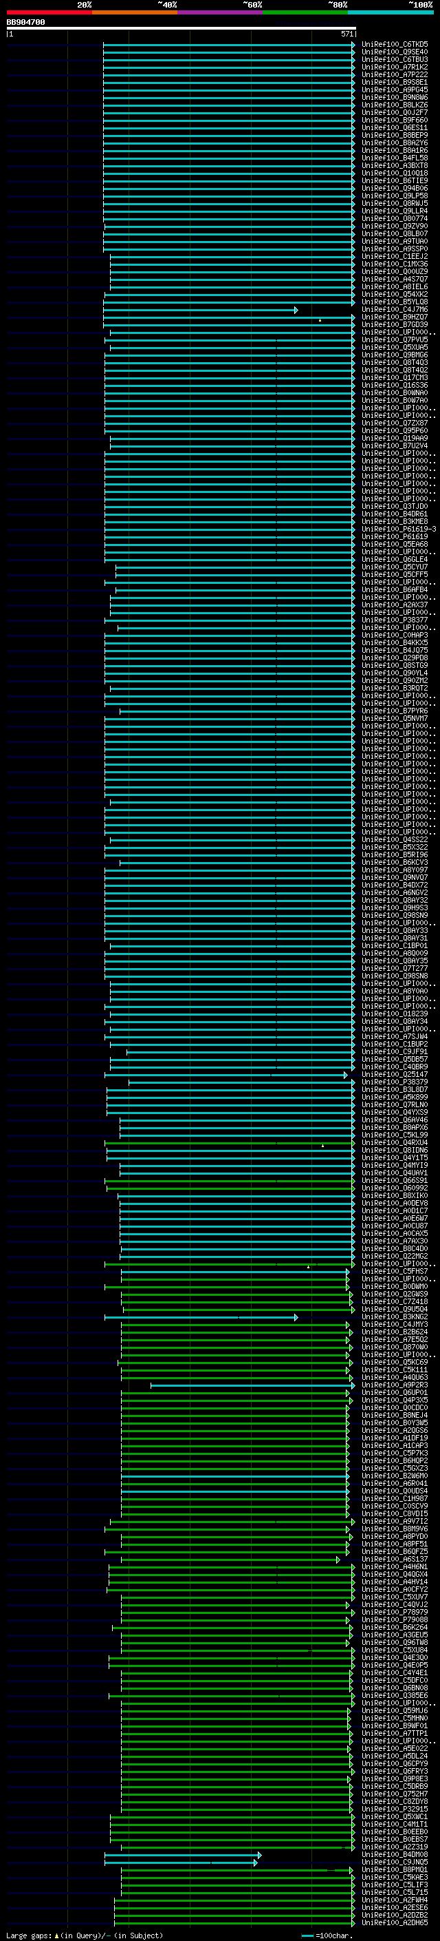440x1941 pixels.
Task: Select the UniRef100_O80774 label
Action: [x=395, y=218]
